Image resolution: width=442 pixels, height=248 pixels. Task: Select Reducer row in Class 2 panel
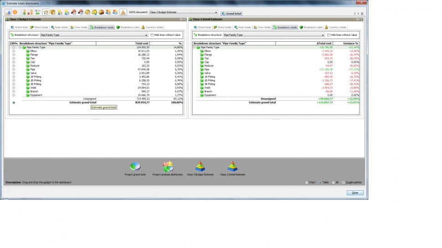[276, 66]
